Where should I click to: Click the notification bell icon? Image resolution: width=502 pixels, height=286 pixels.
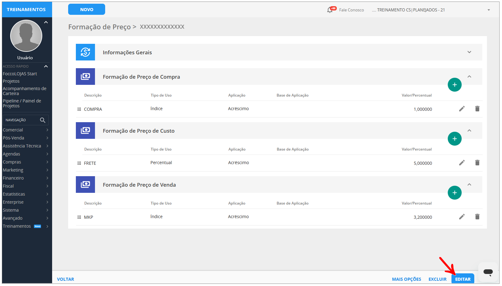(x=330, y=10)
